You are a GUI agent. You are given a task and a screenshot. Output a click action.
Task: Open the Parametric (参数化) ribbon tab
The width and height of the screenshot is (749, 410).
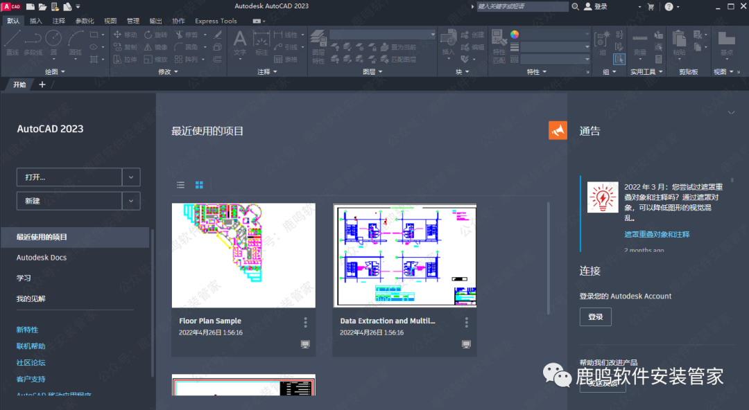(x=85, y=21)
